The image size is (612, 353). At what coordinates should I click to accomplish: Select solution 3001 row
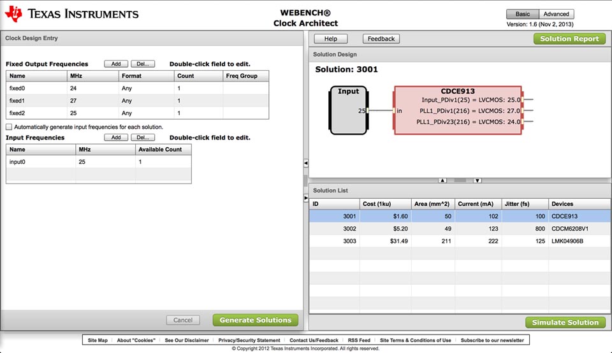(460, 216)
